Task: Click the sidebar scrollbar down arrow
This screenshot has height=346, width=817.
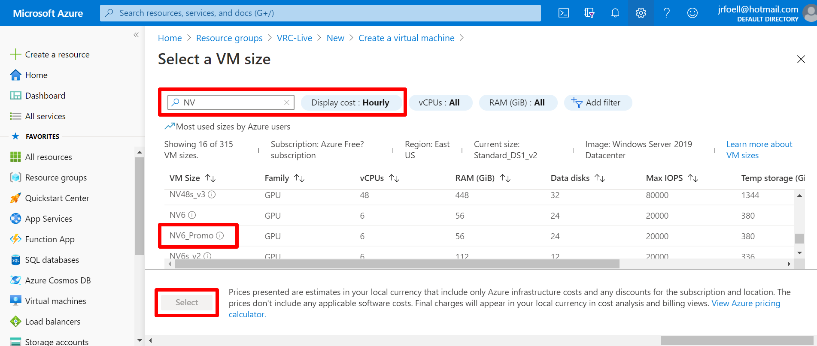Action: click(x=140, y=340)
